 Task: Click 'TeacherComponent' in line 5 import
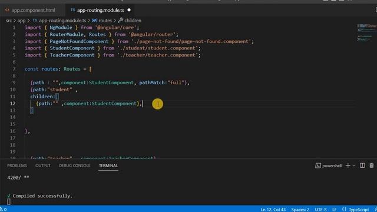[72, 55]
